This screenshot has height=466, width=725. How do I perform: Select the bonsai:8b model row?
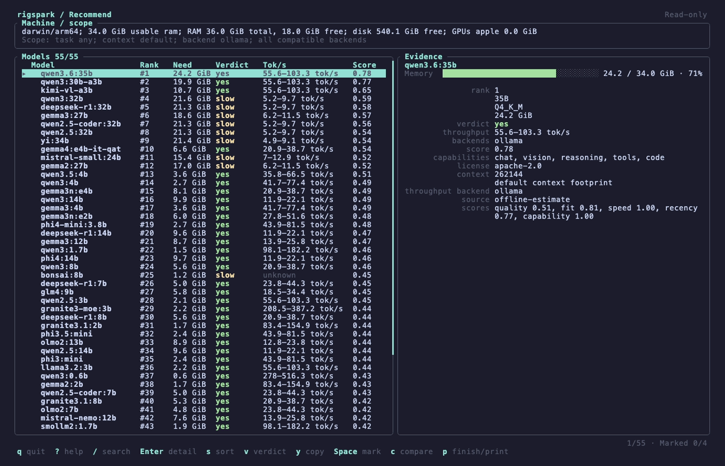point(204,275)
